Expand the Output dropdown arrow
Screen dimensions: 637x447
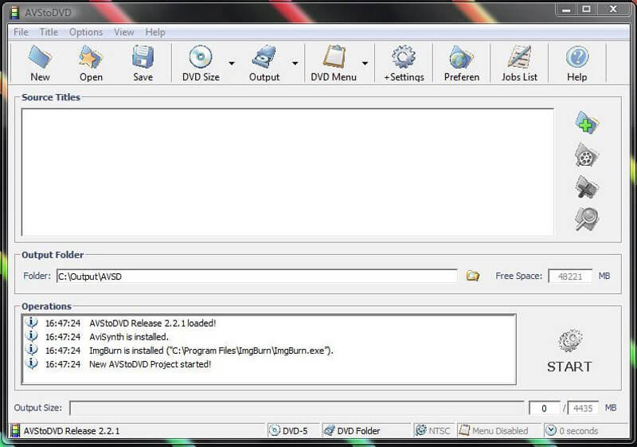(x=295, y=63)
